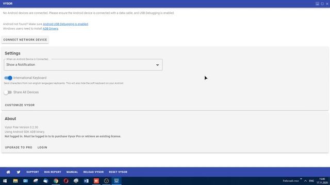Launch Opera browser from the taskbar

pos(66,181)
